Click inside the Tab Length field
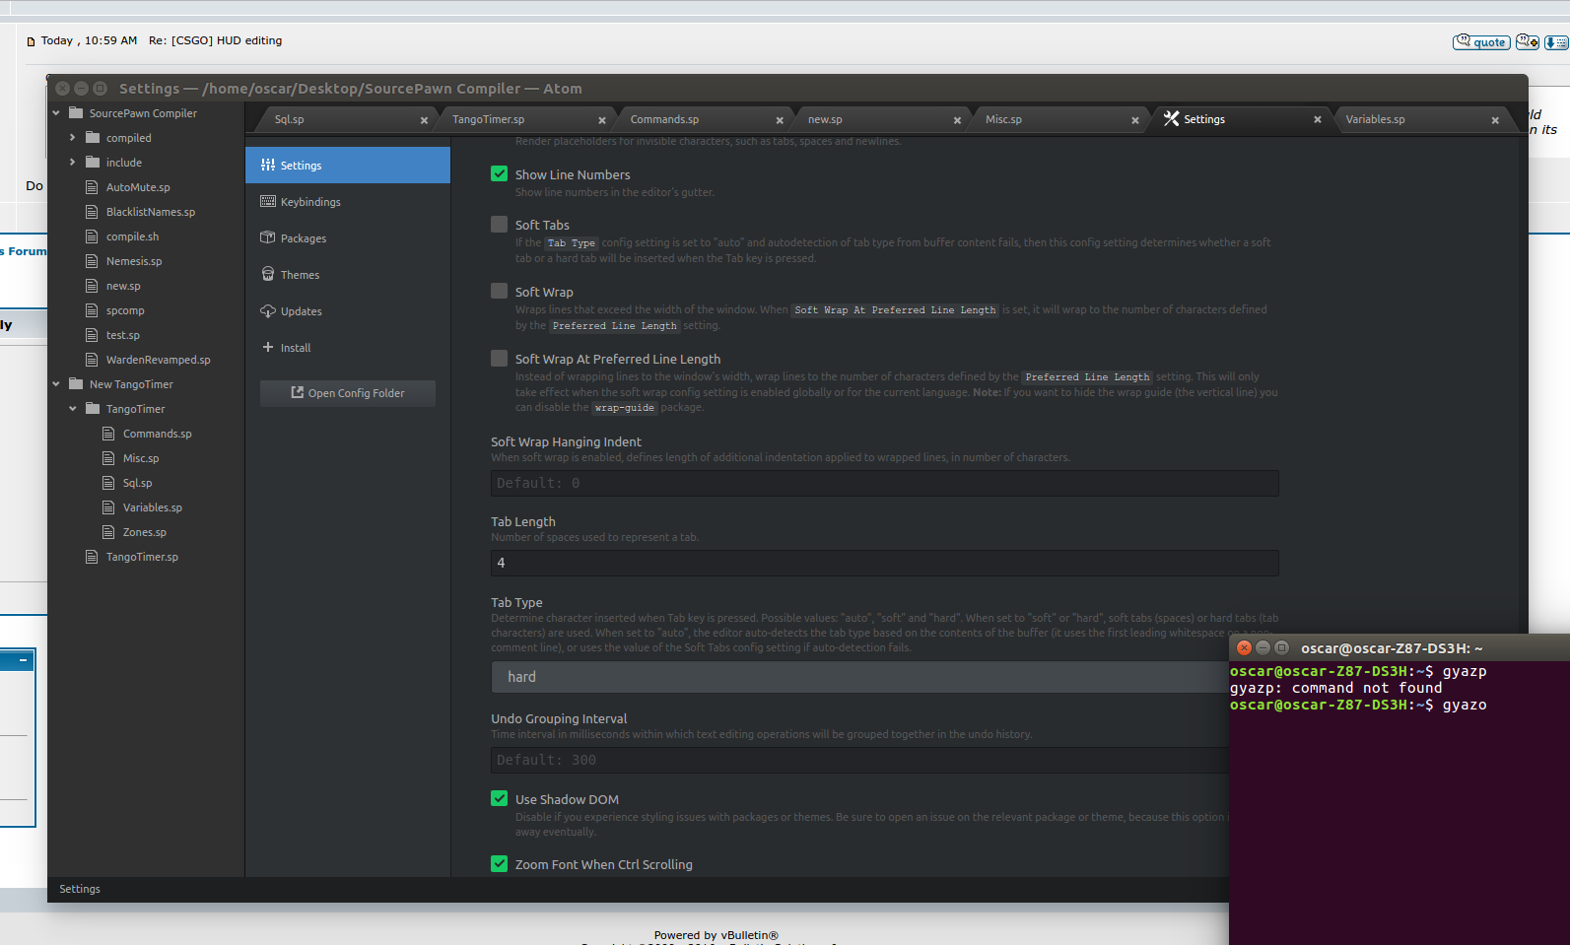 point(885,563)
